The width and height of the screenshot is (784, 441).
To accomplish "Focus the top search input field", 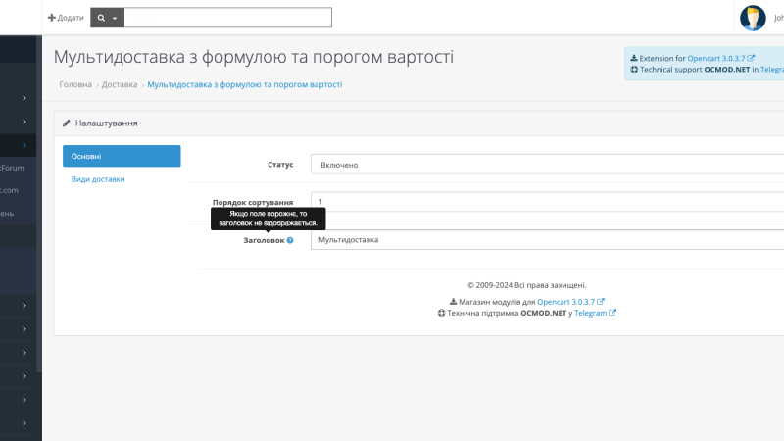I will (227, 18).
